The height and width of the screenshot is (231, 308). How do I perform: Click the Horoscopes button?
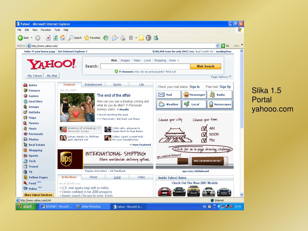click(x=220, y=104)
